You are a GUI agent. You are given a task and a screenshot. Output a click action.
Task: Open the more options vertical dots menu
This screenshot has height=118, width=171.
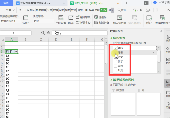pyautogui.click(x=163, y=10)
